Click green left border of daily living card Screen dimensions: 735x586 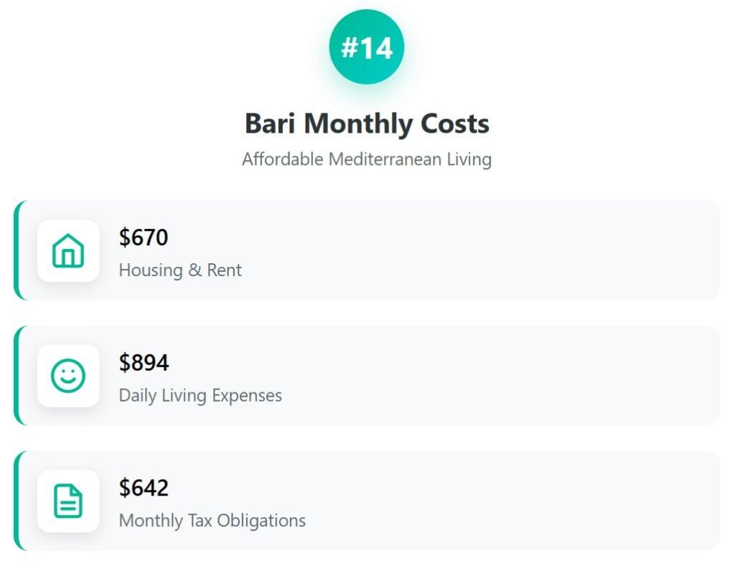click(x=16, y=376)
